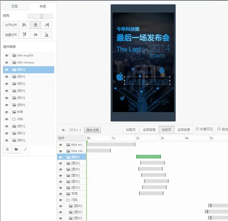Center selection horizontally with align-center icon
Image resolution: width=228 pixels, height=221 pixels.
[35, 25]
